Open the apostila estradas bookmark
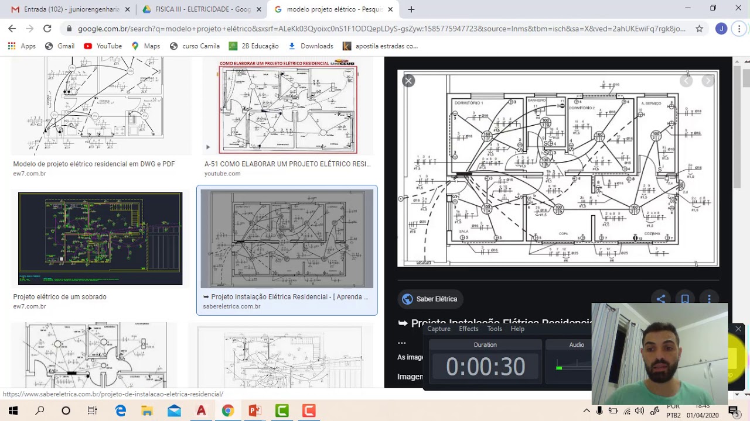The height and width of the screenshot is (421, 750). tap(380, 46)
